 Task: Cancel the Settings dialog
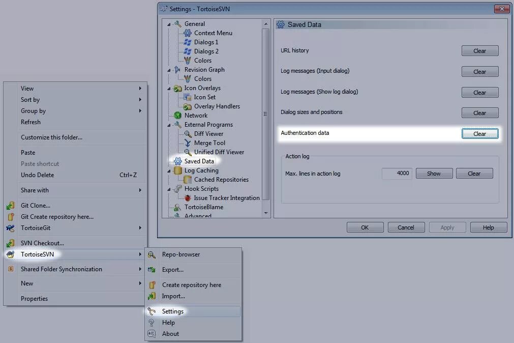(406, 227)
